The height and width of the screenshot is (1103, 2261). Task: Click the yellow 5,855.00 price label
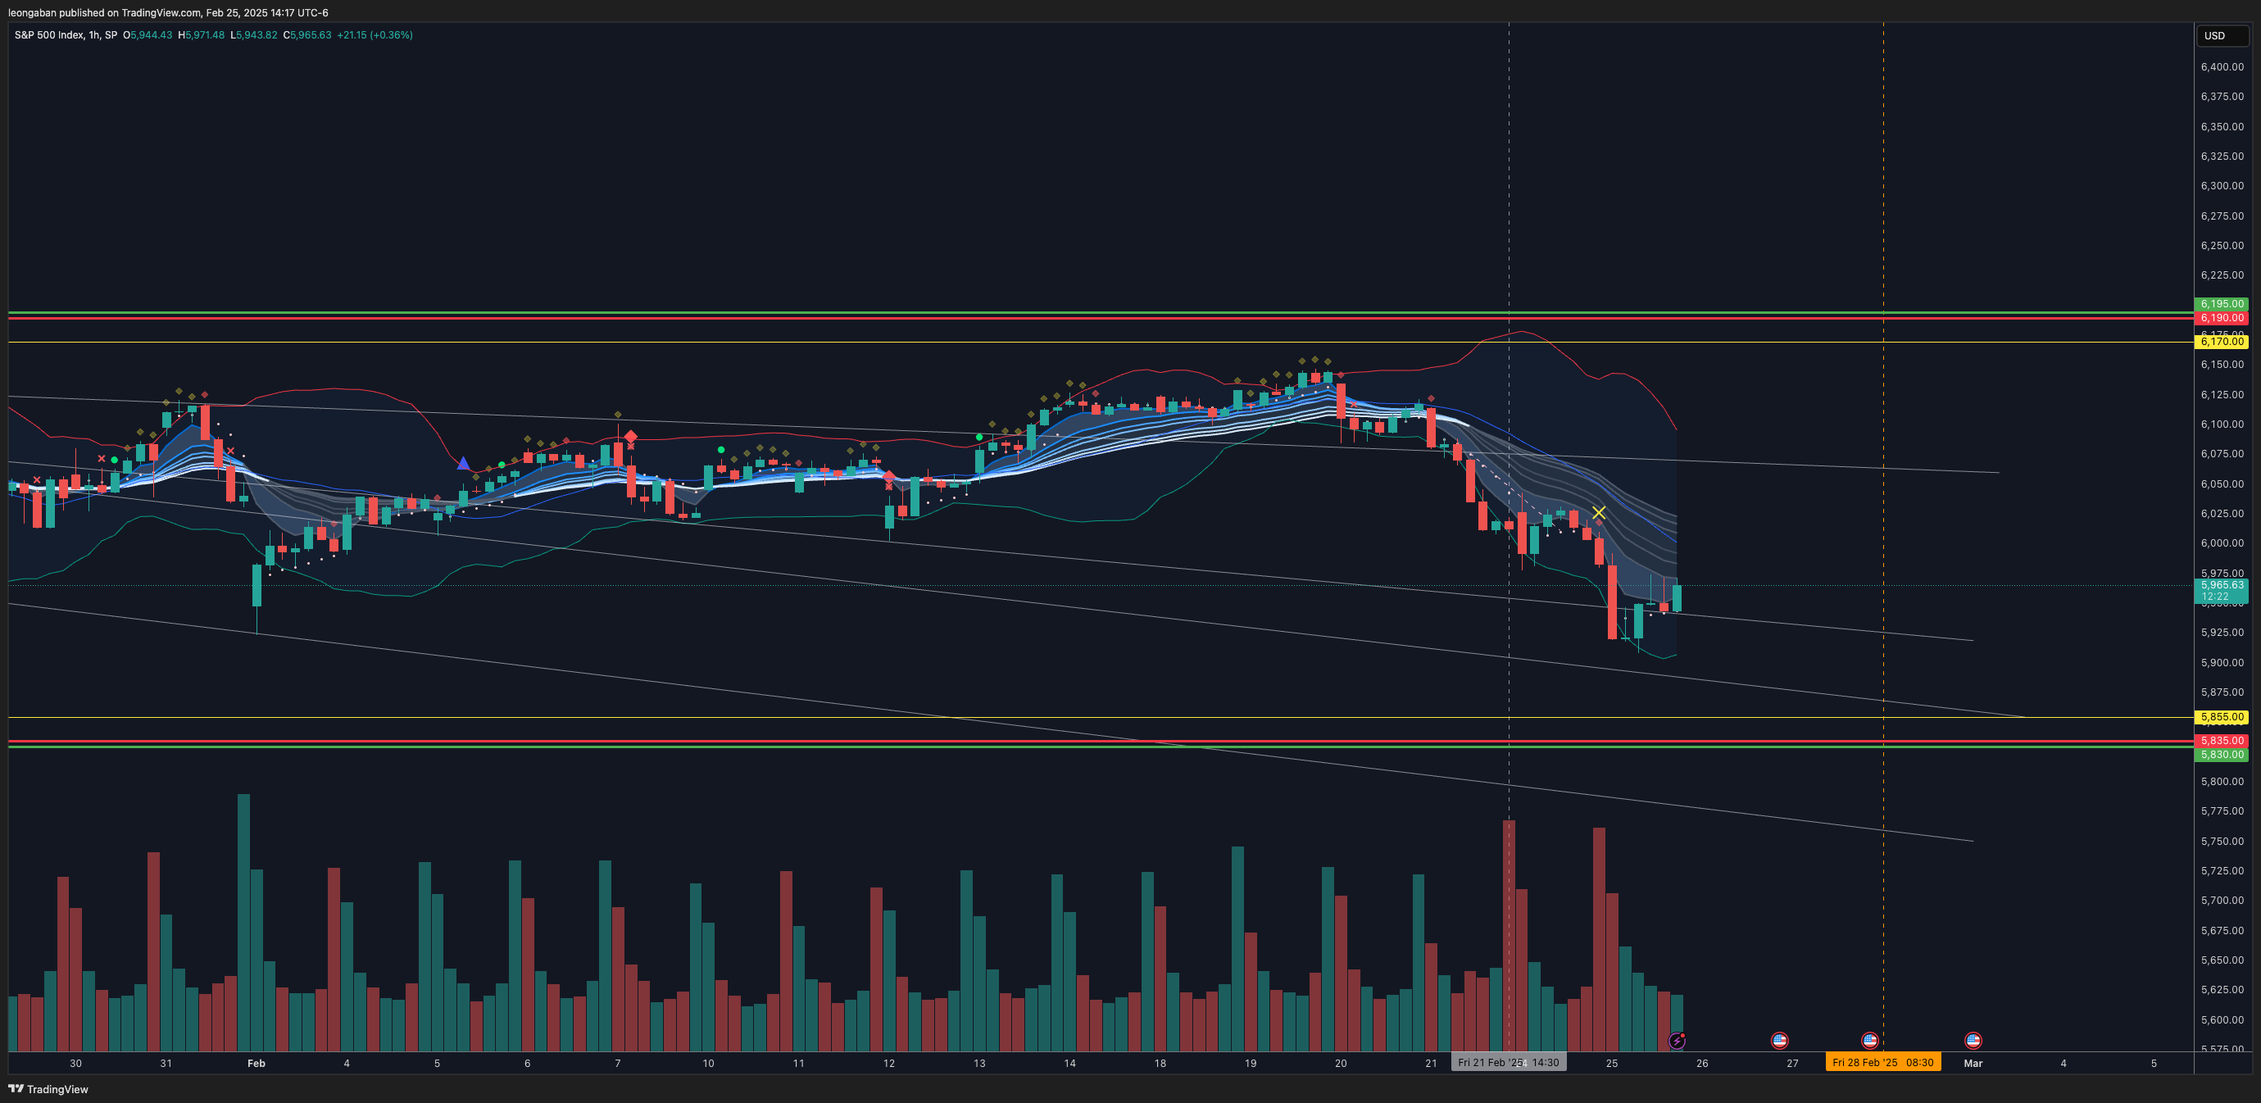click(x=2222, y=717)
